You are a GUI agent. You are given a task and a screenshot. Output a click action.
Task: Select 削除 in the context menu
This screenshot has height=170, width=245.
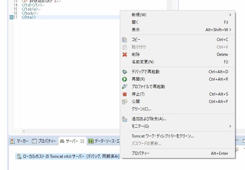tap(178, 55)
